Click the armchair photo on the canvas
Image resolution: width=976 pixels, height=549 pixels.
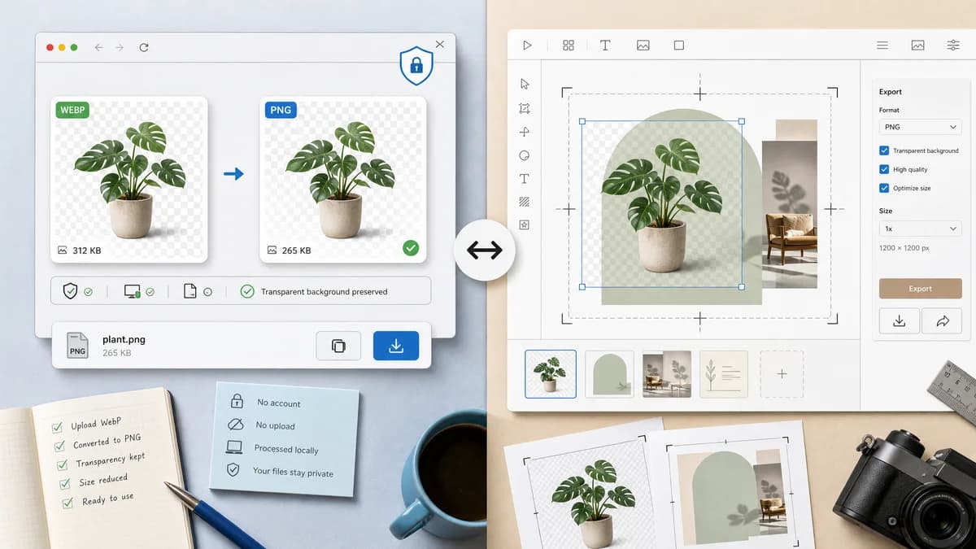coord(790,213)
